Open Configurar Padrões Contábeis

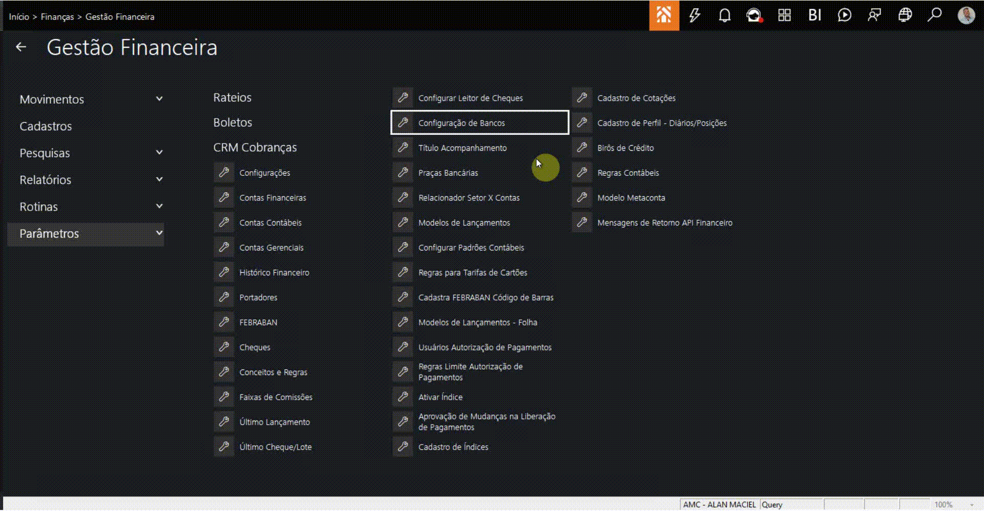tap(471, 248)
